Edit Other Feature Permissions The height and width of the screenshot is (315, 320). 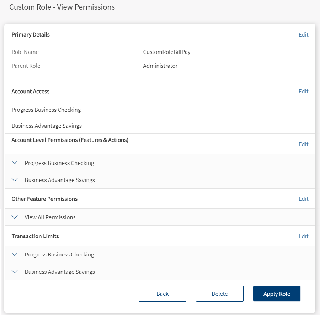303,199
